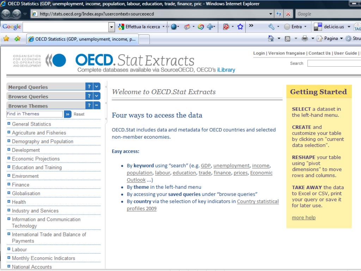Click the Google toolbar double-arrow overflow
Image resolution: width=361 pixels, height=271 pixels.
point(251,25)
